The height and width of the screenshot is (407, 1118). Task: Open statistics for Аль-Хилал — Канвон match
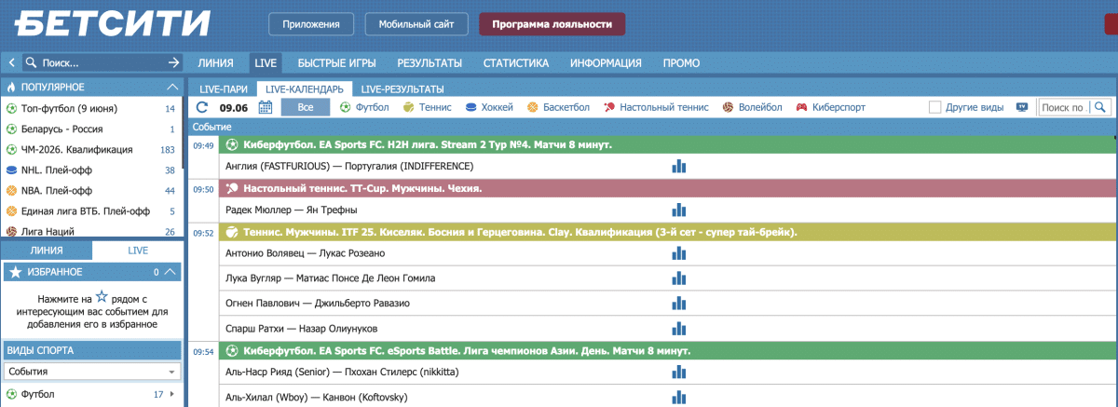point(679,398)
